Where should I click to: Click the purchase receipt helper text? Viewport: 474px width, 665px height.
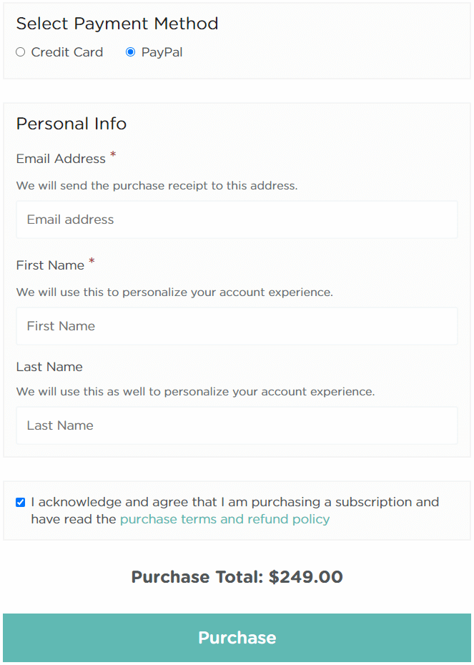pyautogui.click(x=157, y=186)
